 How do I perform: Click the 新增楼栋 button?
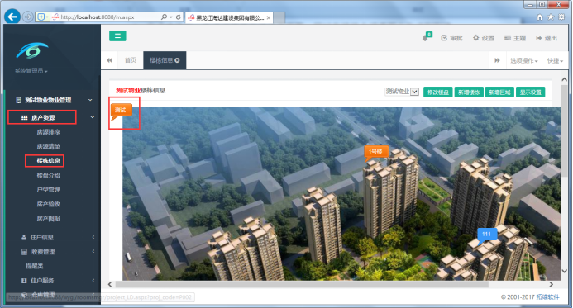point(469,92)
